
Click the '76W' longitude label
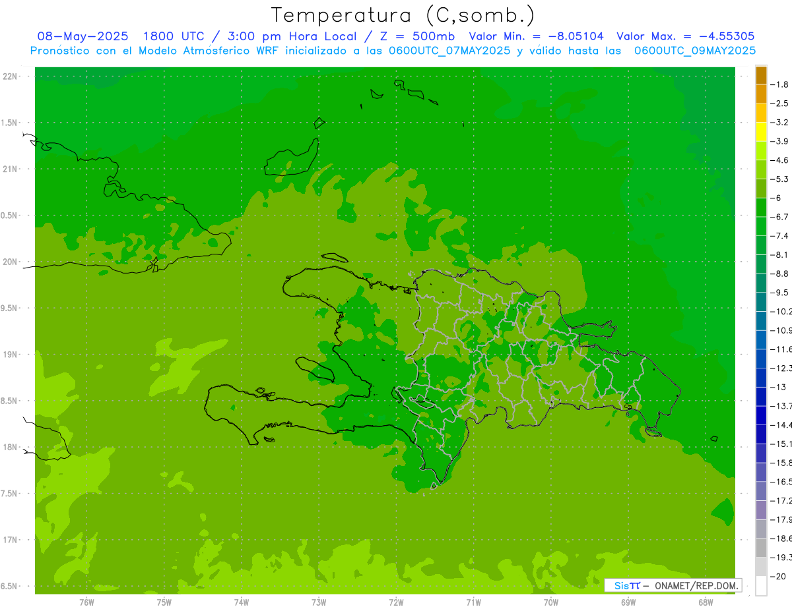point(86,602)
